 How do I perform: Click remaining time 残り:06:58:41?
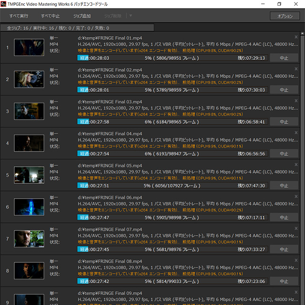coord(251,122)
